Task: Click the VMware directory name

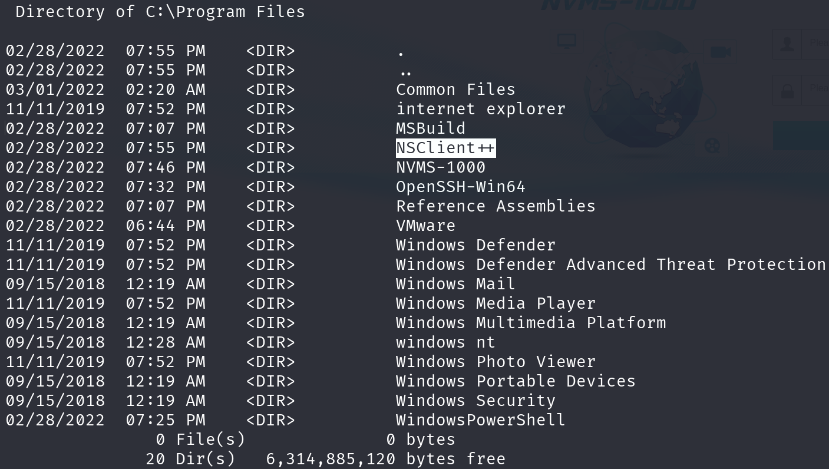Action: (425, 226)
